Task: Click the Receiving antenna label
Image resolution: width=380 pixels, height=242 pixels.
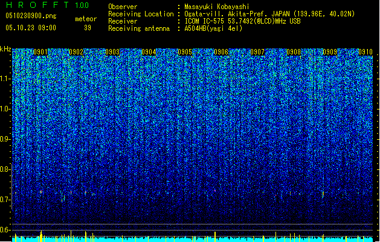Action: [139, 28]
